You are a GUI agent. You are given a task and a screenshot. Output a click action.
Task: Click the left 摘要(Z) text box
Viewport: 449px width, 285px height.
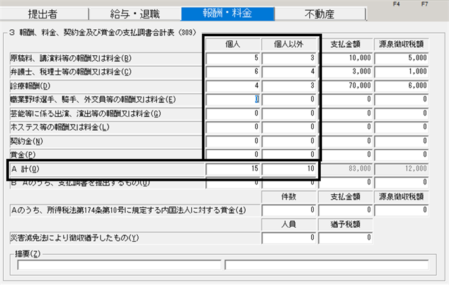[119, 265]
